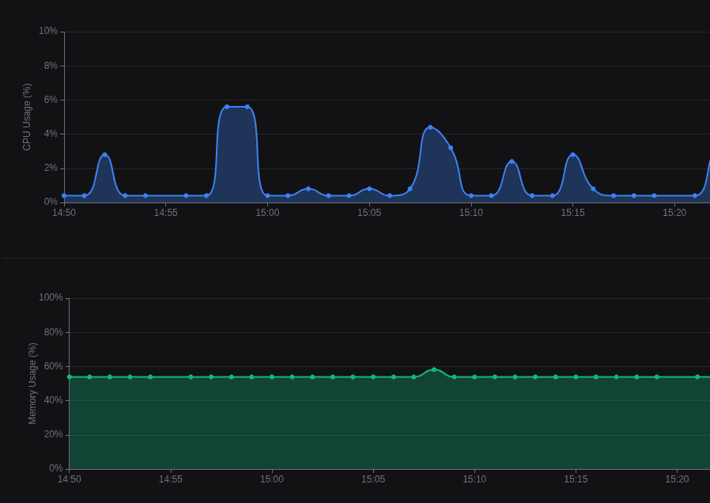Click the 15:05 timestamp on memory chart
This screenshot has width=710, height=503.
[372, 479]
